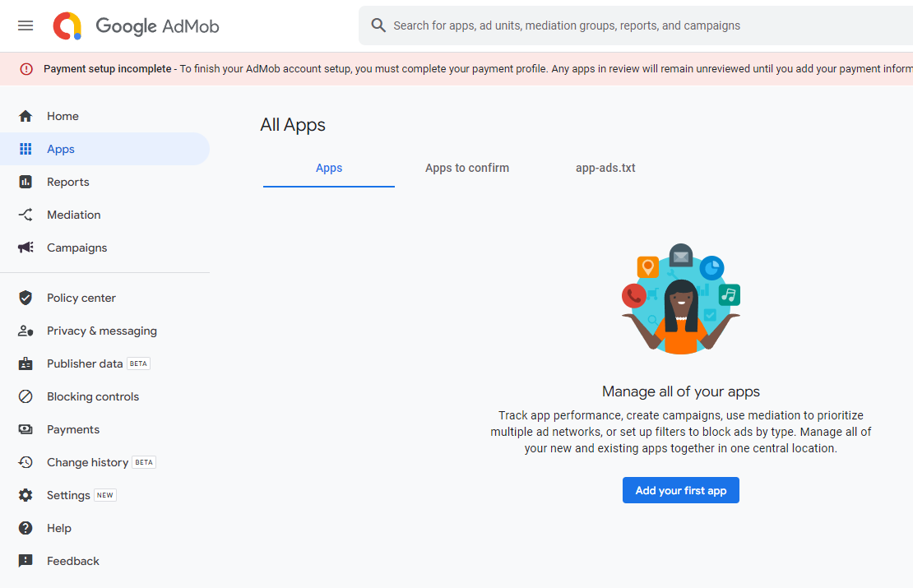This screenshot has width=913, height=588.
Task: Switch to the Apps to confirm tab
Action: (467, 169)
